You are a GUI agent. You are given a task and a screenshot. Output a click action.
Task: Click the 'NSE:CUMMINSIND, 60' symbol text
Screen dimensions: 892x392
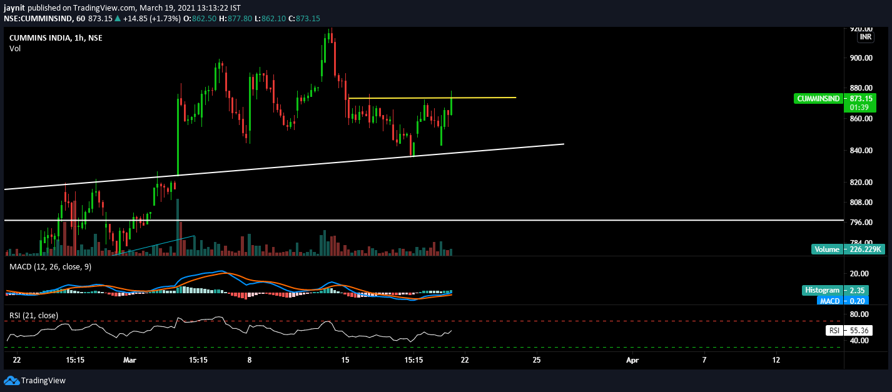tap(44, 19)
